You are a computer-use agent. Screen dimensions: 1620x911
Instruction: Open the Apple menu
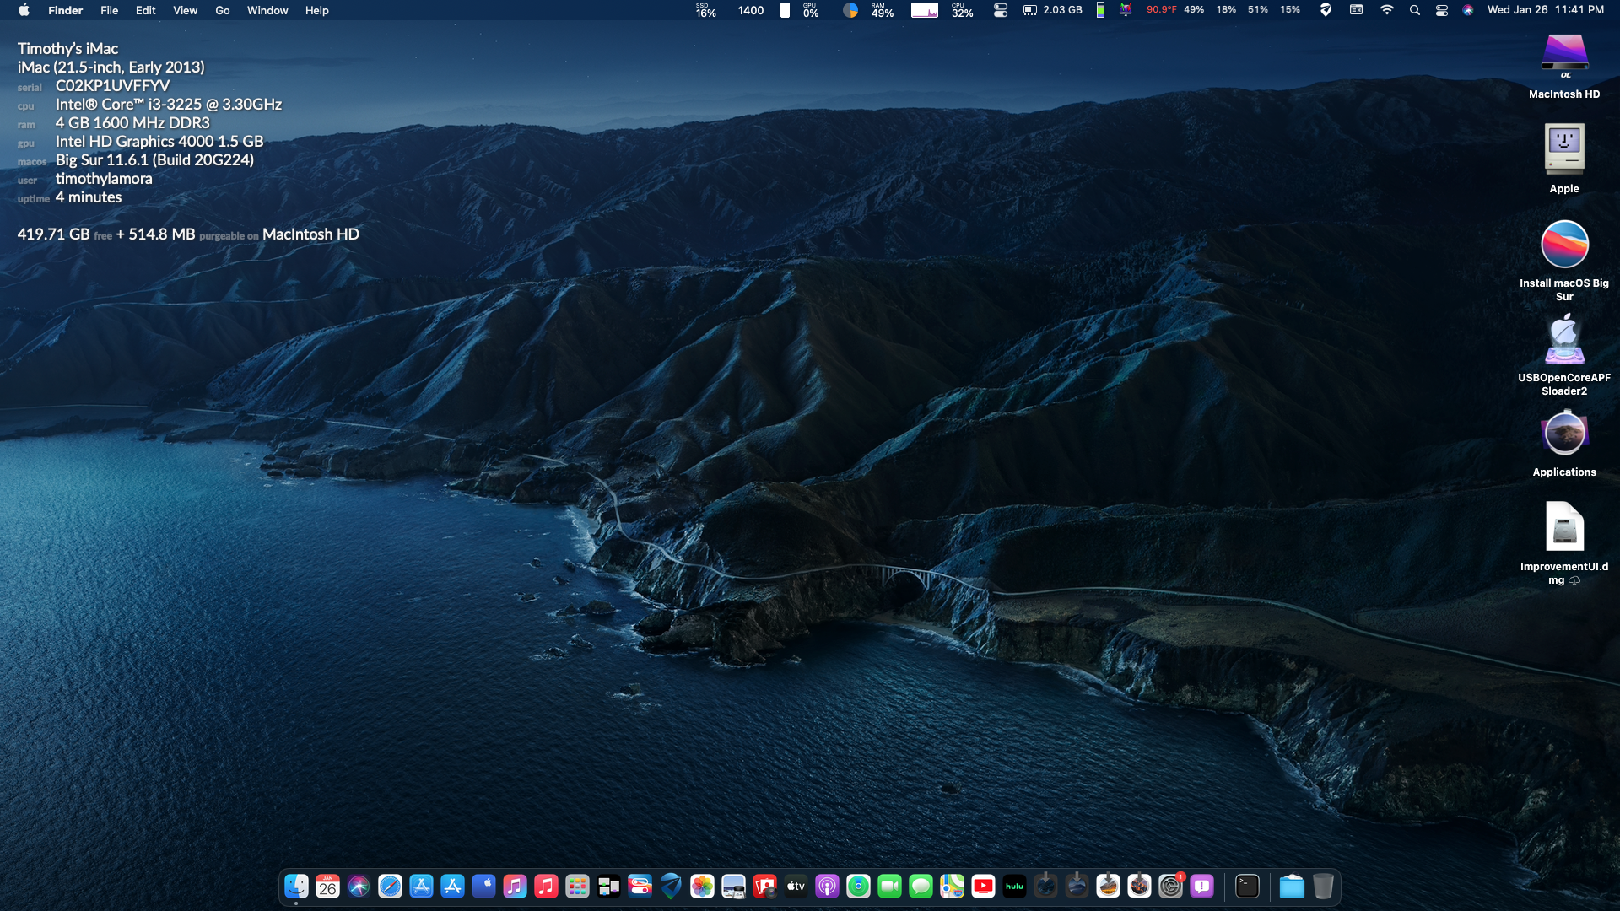click(x=24, y=10)
